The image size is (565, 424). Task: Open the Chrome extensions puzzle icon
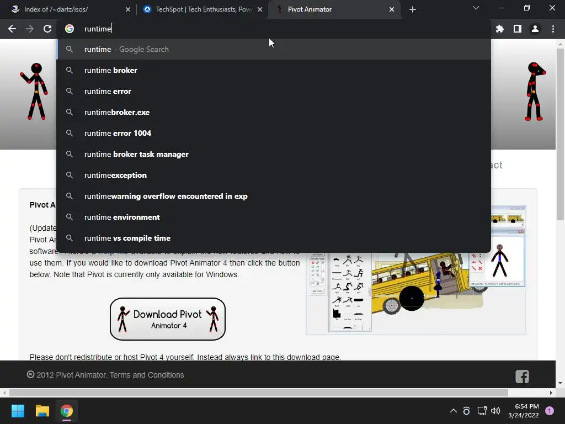click(x=500, y=29)
